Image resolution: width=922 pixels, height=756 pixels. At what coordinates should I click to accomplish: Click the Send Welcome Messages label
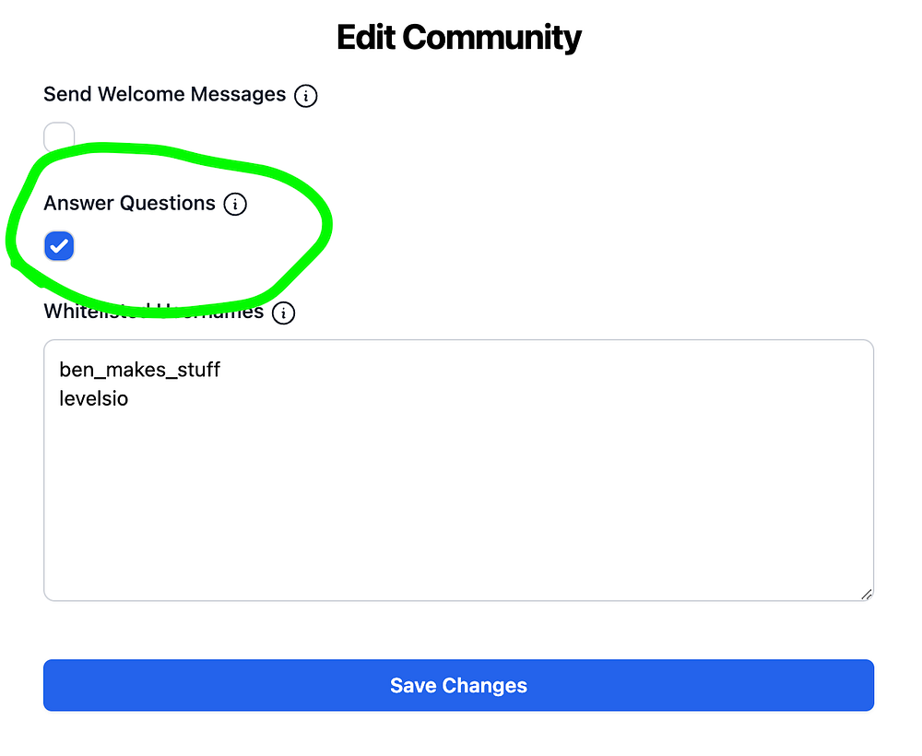tap(165, 94)
